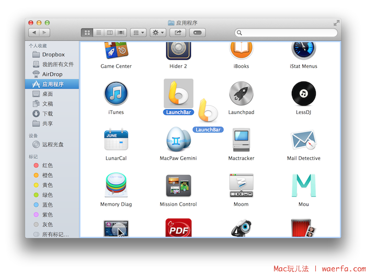Image resolution: width=366 pixels, height=274 pixels.
Task: Select the iBooks application icon
Action: [241, 50]
